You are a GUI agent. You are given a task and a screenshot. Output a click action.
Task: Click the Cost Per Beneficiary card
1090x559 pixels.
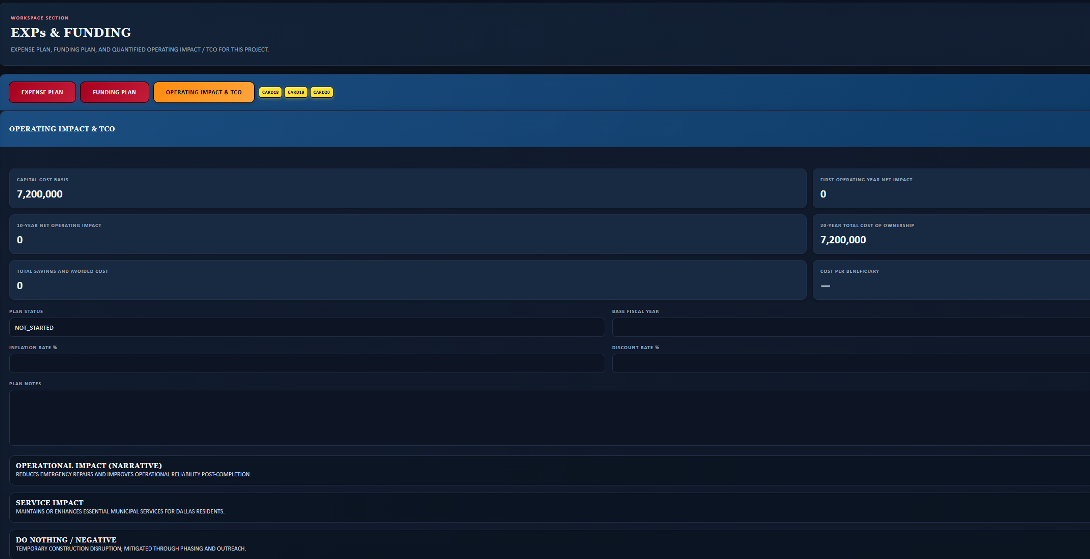[x=951, y=280]
